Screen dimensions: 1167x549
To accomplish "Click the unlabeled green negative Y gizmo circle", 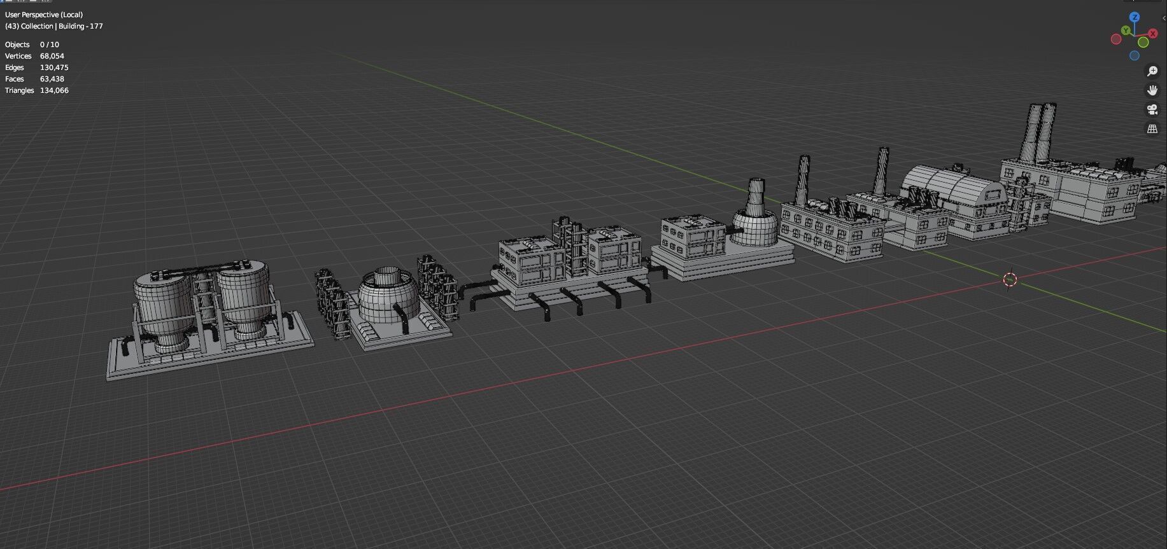I will (x=1143, y=43).
